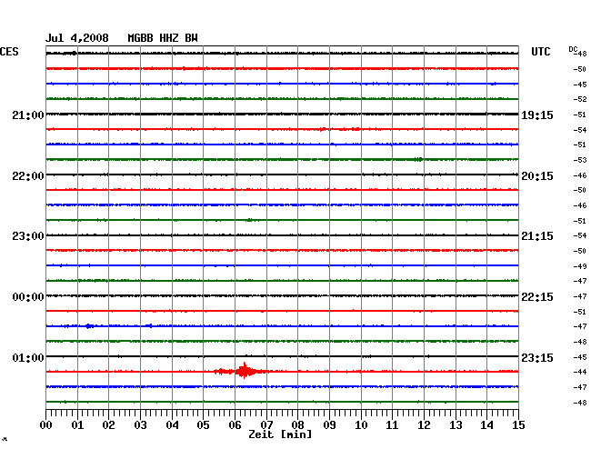Image resolution: width=591 pixels, height=449 pixels.
Task: Click the "09" minute axis label
Action: 329,425
